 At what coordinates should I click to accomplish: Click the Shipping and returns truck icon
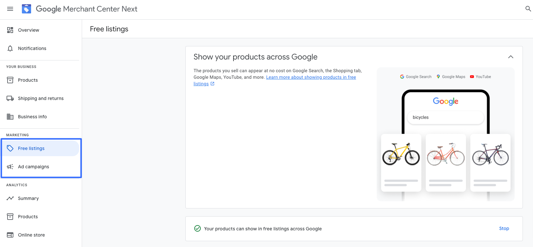click(10, 98)
